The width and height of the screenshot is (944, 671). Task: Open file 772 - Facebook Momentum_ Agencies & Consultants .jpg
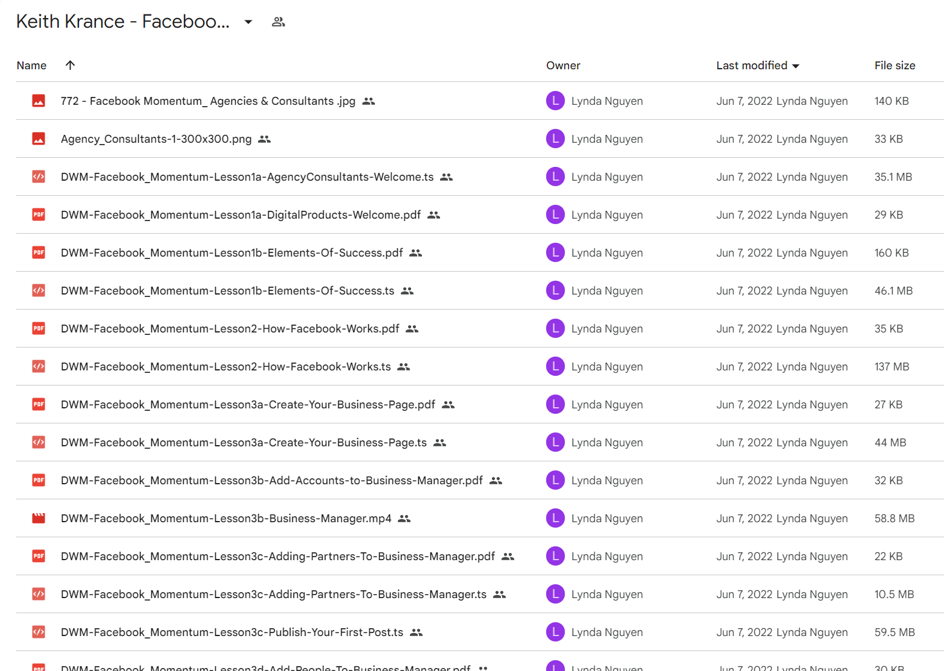point(208,101)
